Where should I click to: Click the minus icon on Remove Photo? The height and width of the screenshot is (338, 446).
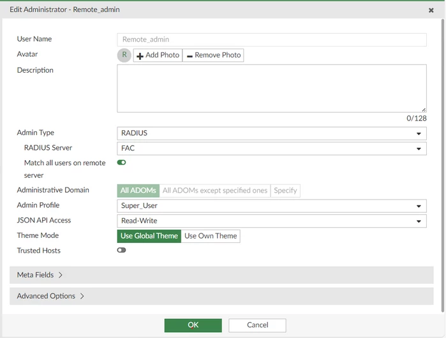pyautogui.click(x=190, y=56)
